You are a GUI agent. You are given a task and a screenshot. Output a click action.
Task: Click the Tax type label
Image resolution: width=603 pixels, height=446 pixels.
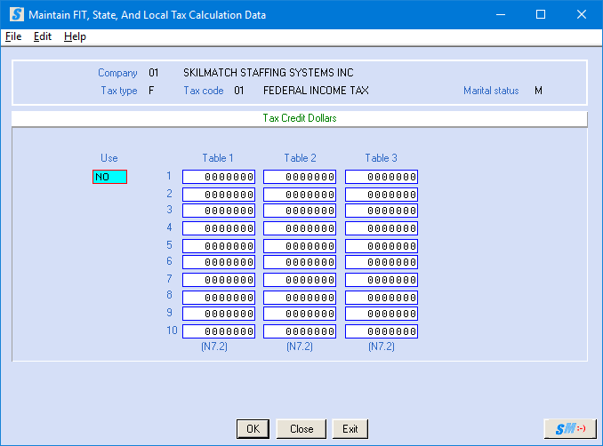119,91
